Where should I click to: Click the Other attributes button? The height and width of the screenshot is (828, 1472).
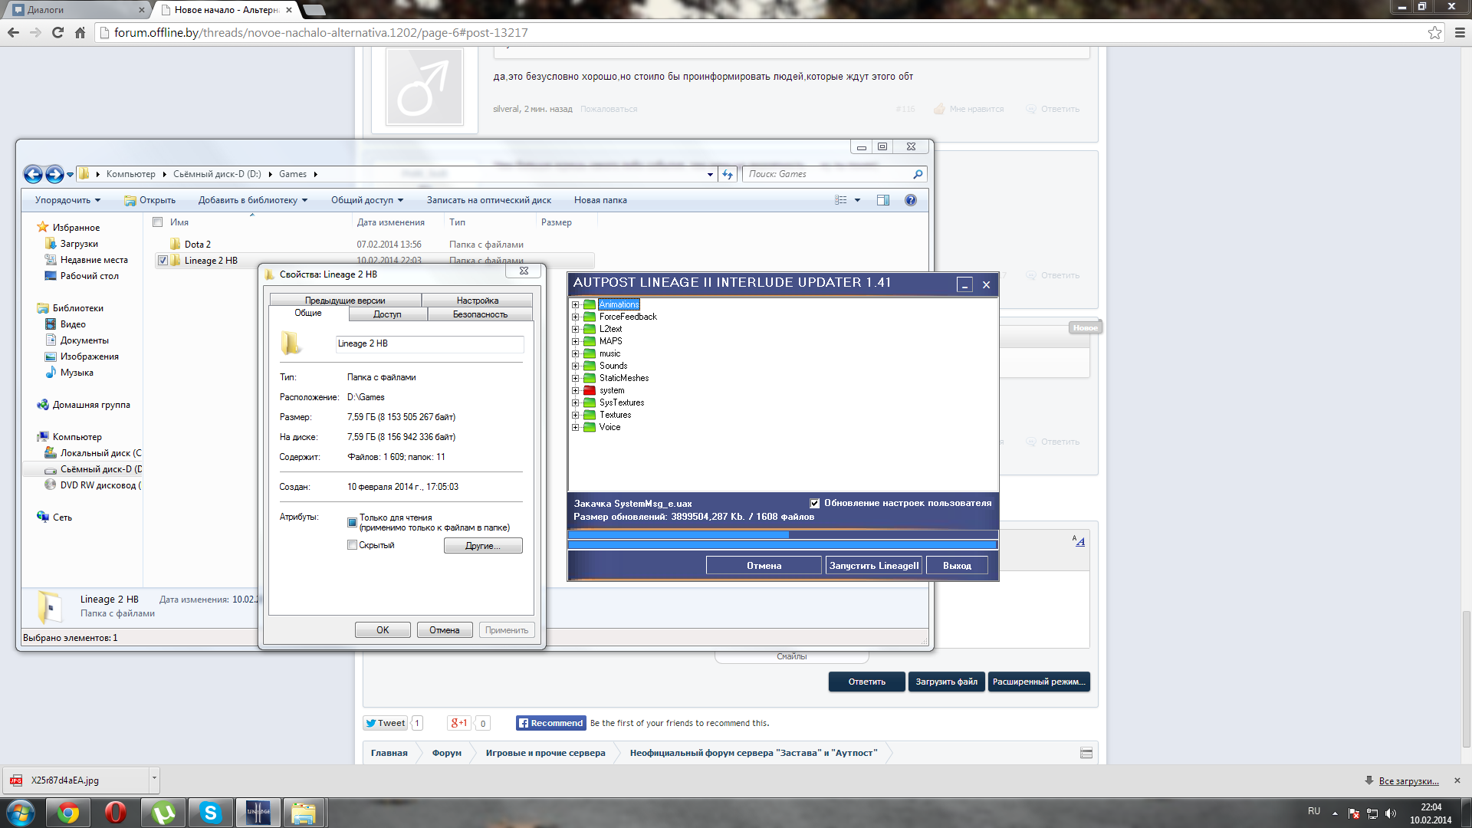click(x=483, y=546)
